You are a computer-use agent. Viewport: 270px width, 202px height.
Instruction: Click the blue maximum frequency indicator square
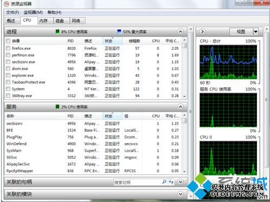coord(119,31)
